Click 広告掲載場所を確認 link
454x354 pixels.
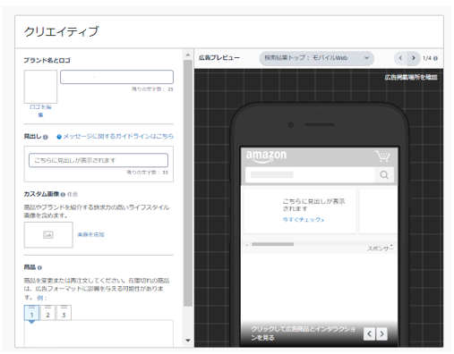pyautogui.click(x=411, y=78)
